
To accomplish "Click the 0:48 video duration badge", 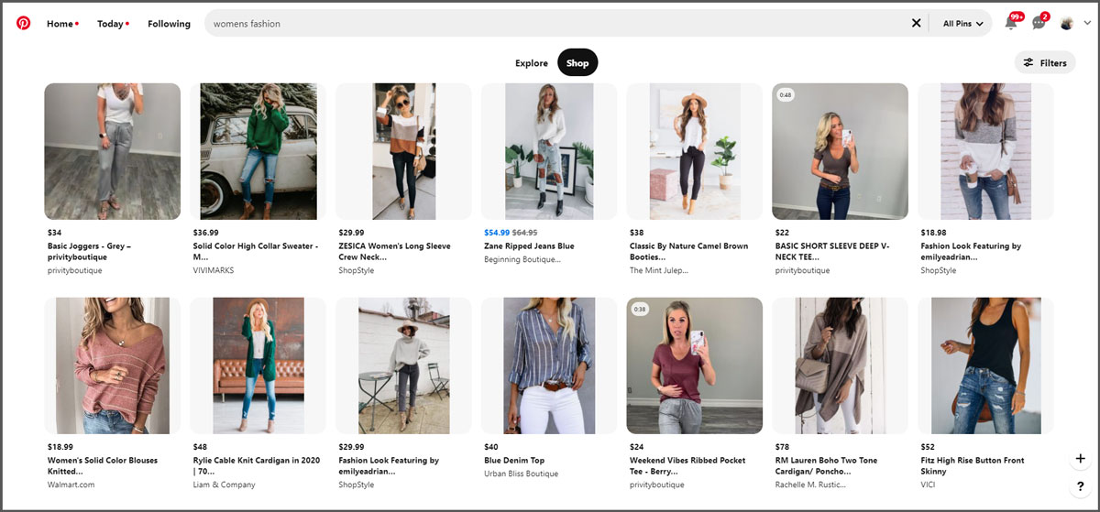I will [x=786, y=95].
